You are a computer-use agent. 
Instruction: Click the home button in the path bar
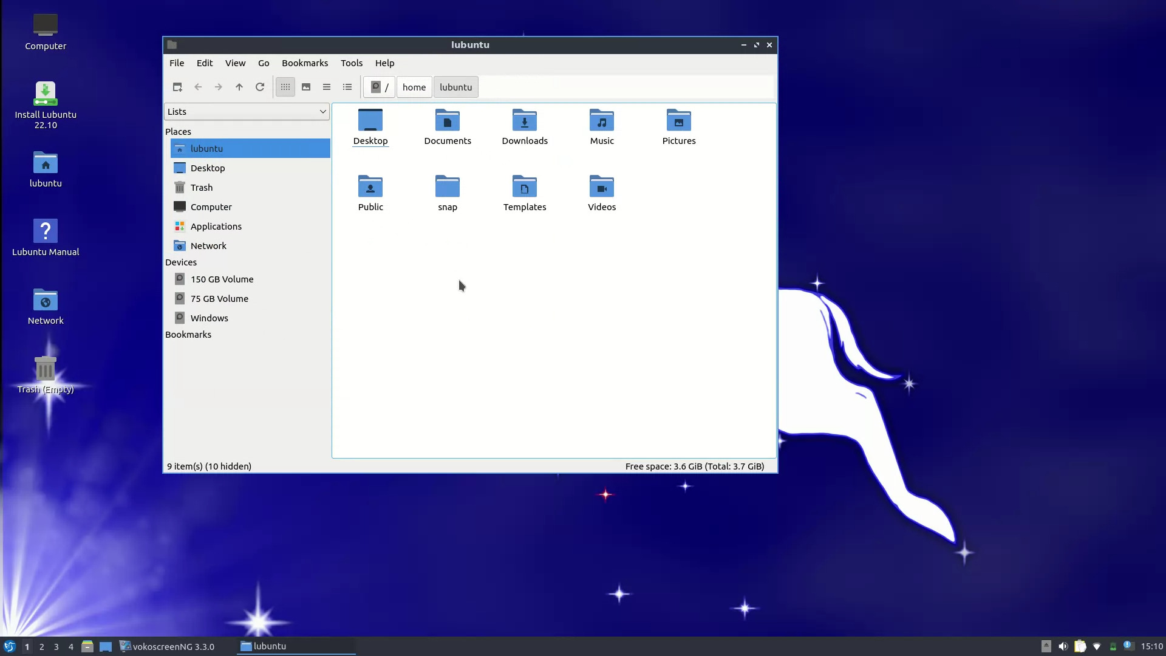coord(414,87)
